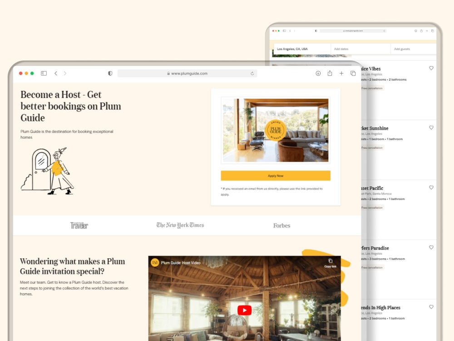Open the 'Plum Guide: Host Video' title link
This screenshot has width=454, height=341.
click(181, 263)
